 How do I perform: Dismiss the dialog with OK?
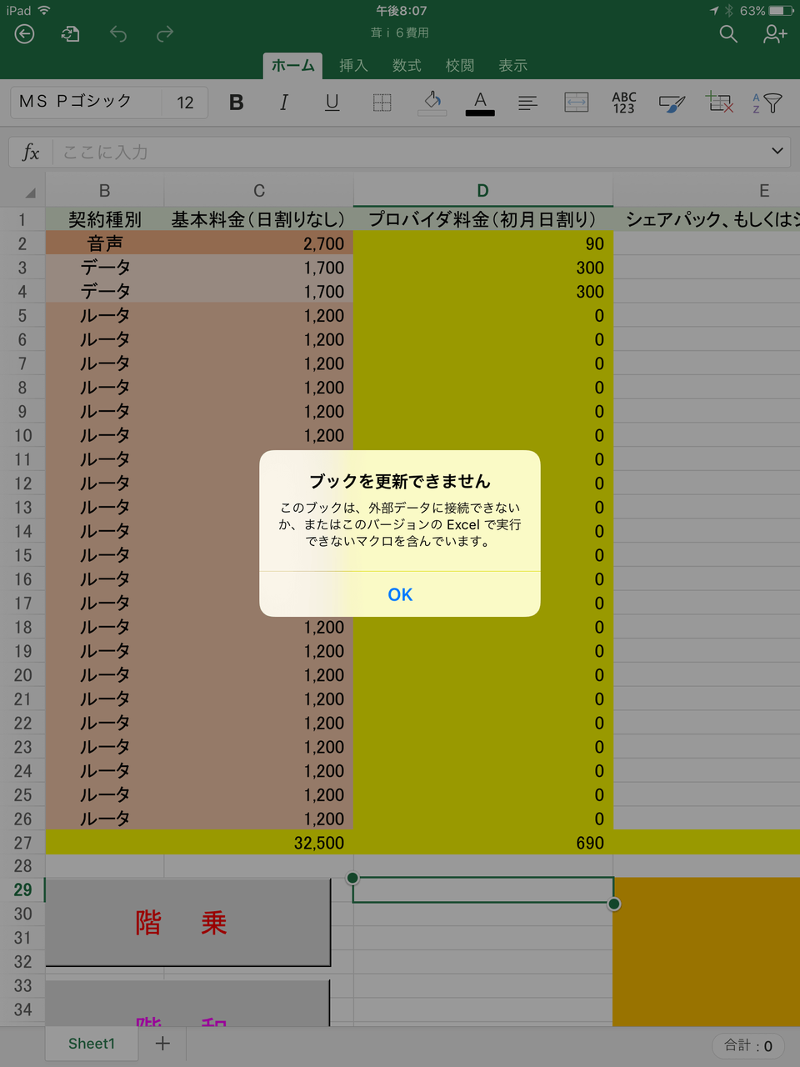tap(400, 594)
